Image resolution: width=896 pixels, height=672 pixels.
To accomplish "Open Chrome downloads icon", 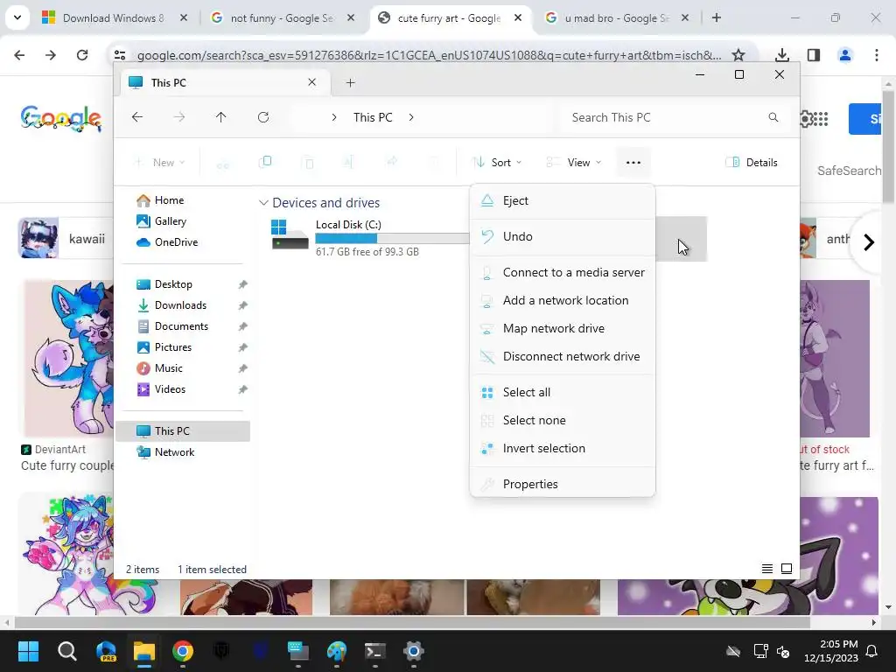I will click(782, 55).
